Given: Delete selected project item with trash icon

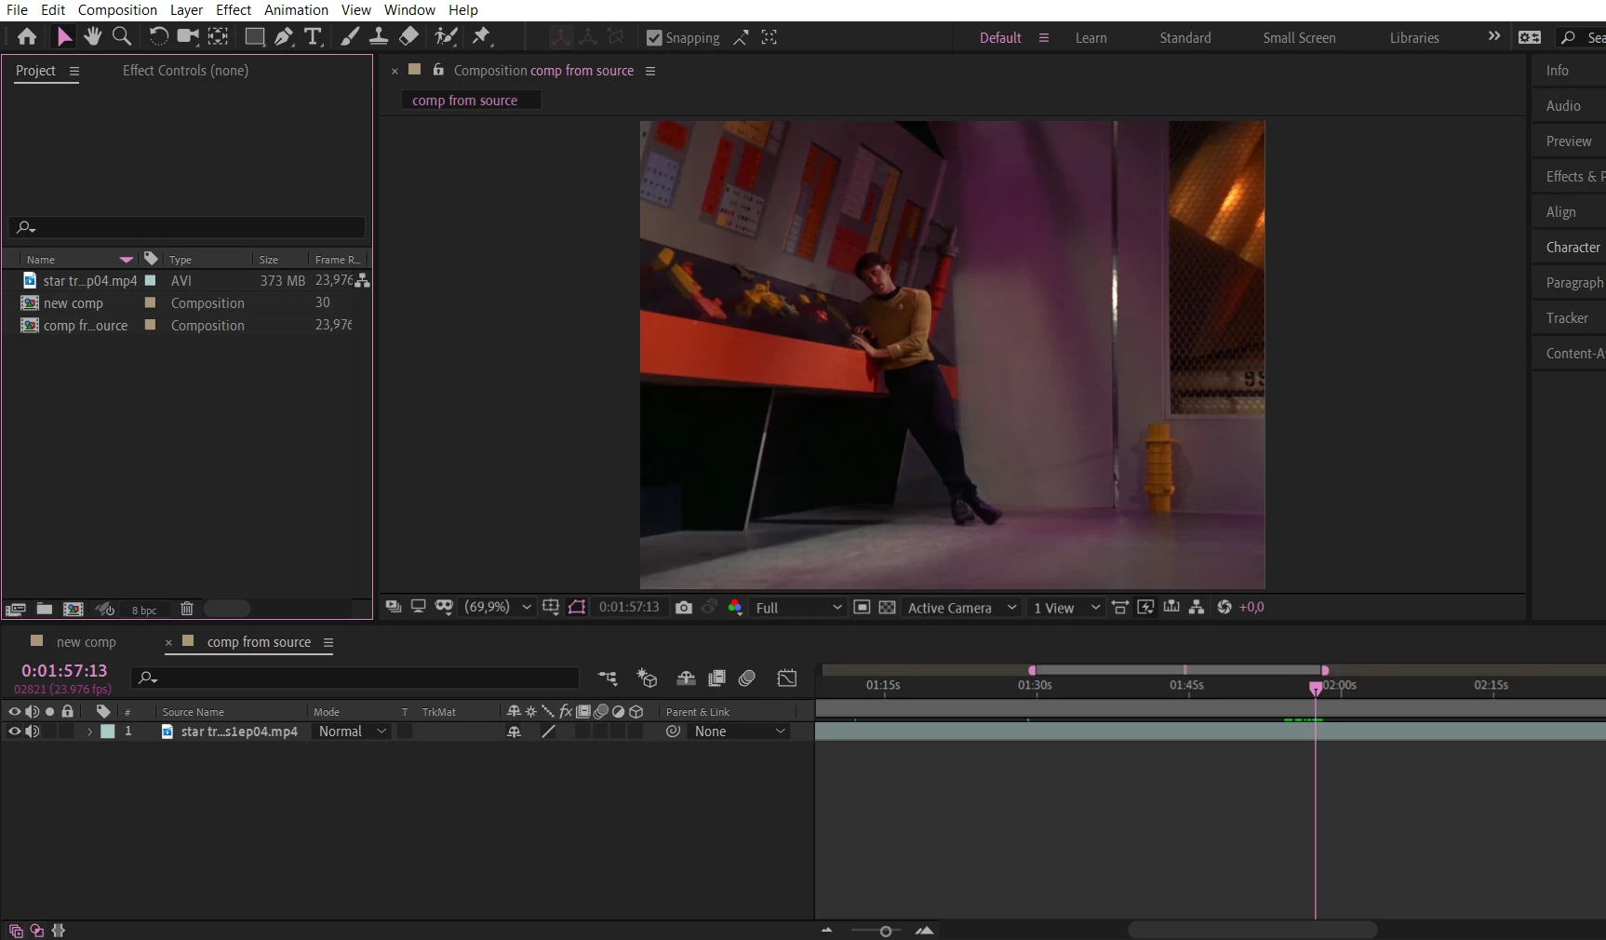Looking at the screenshot, I should 187,609.
